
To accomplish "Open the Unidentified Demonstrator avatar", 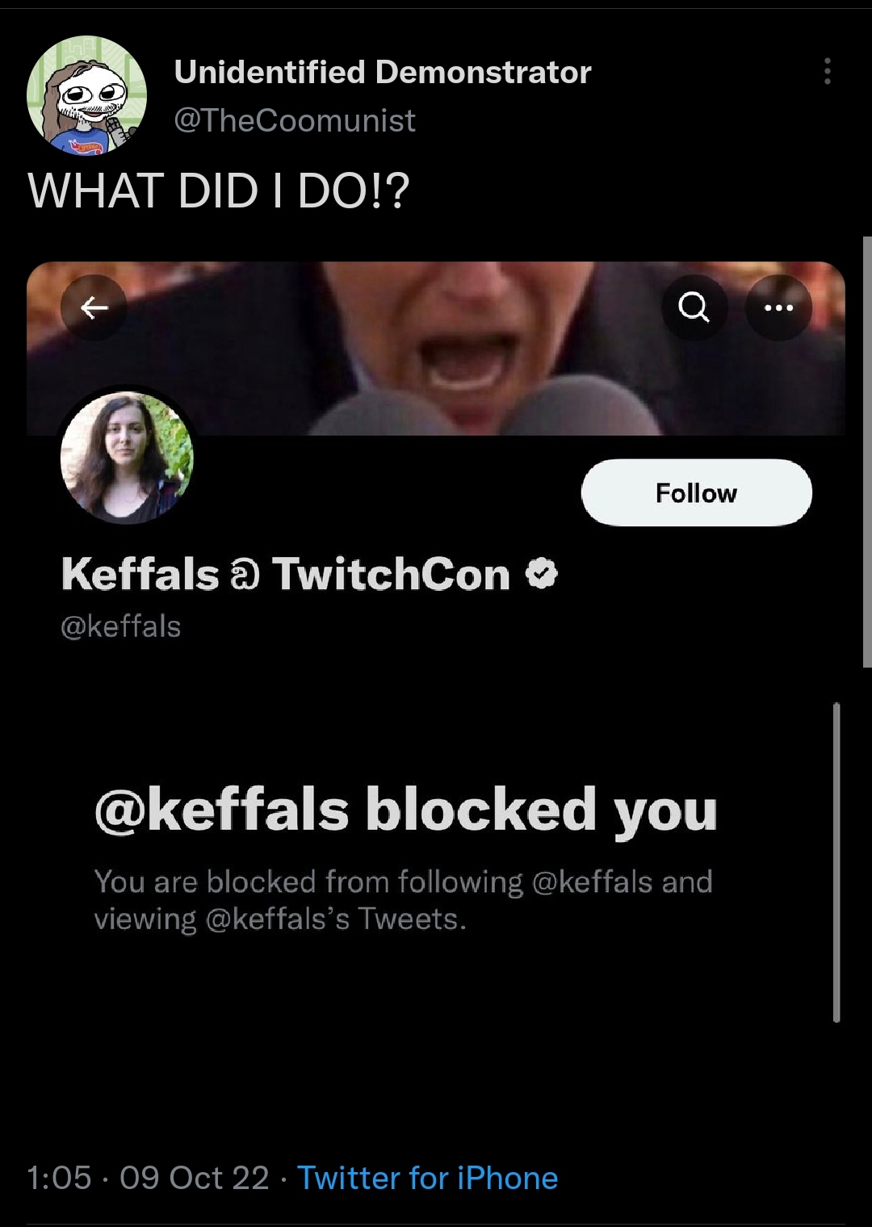I will coord(86,96).
